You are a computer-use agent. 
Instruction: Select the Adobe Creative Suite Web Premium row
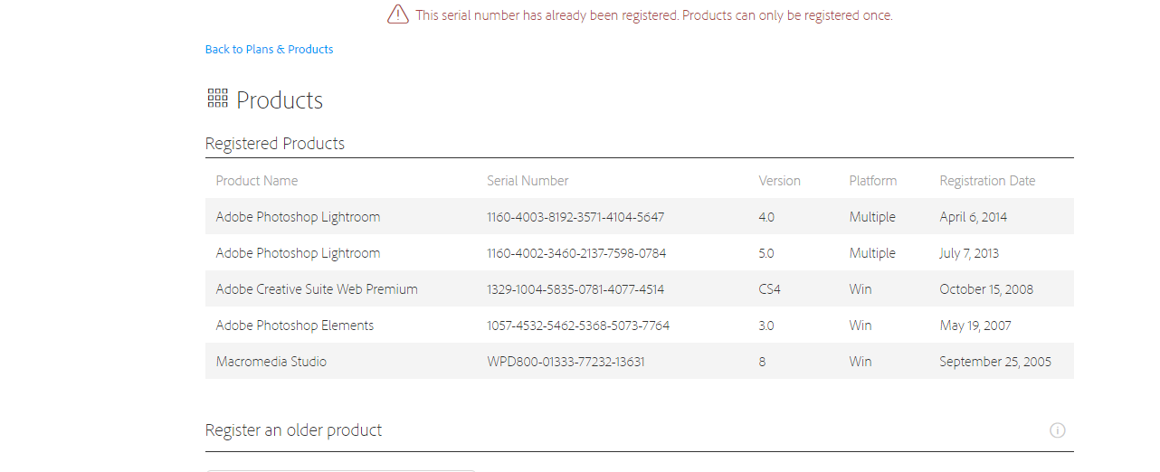point(640,289)
